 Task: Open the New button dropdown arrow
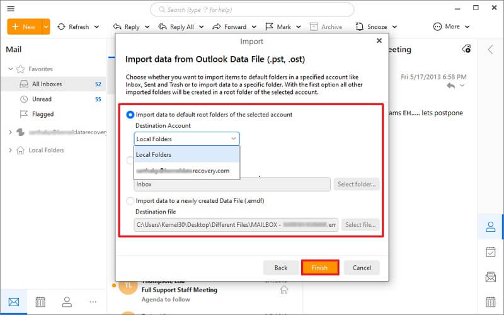point(46,26)
